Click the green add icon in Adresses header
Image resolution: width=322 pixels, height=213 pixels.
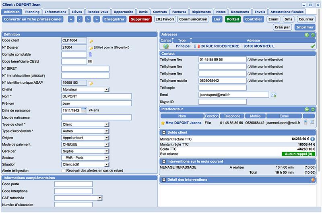coord(307,35)
